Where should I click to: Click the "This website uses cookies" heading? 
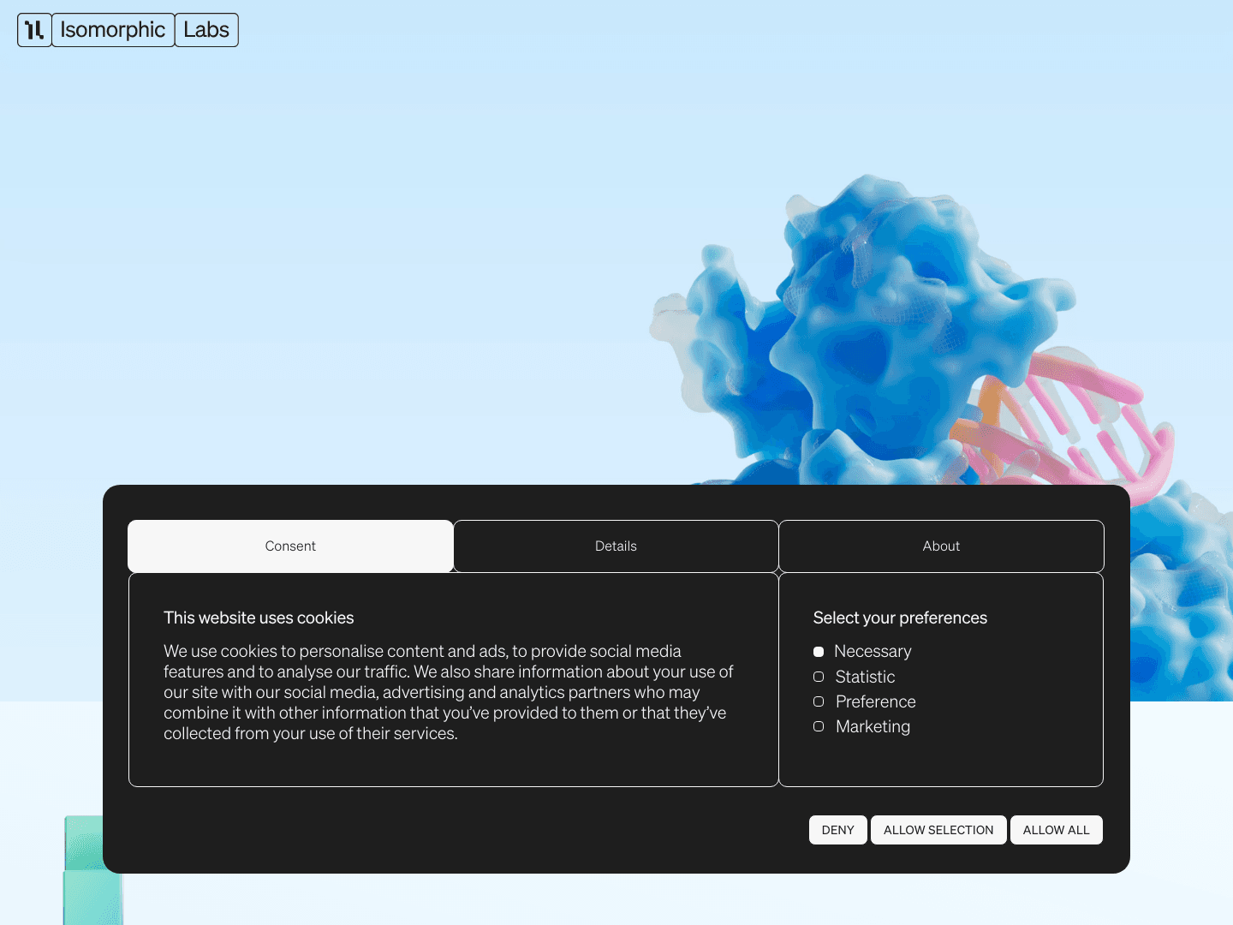(259, 618)
